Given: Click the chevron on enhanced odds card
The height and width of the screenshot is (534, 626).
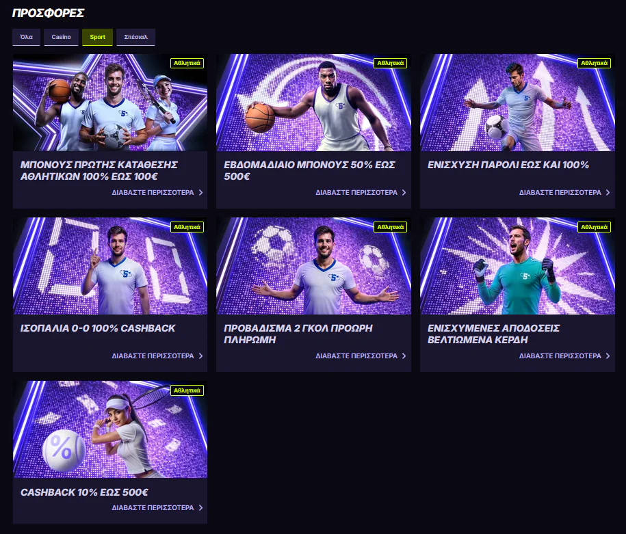Looking at the screenshot, I should pos(608,356).
